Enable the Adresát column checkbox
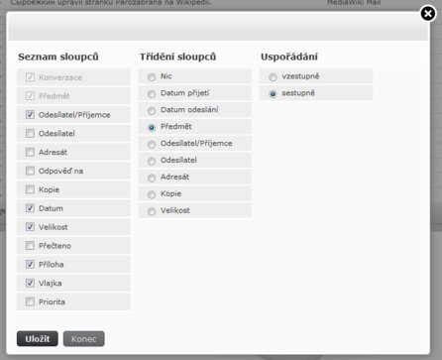442x360 pixels. [30, 152]
